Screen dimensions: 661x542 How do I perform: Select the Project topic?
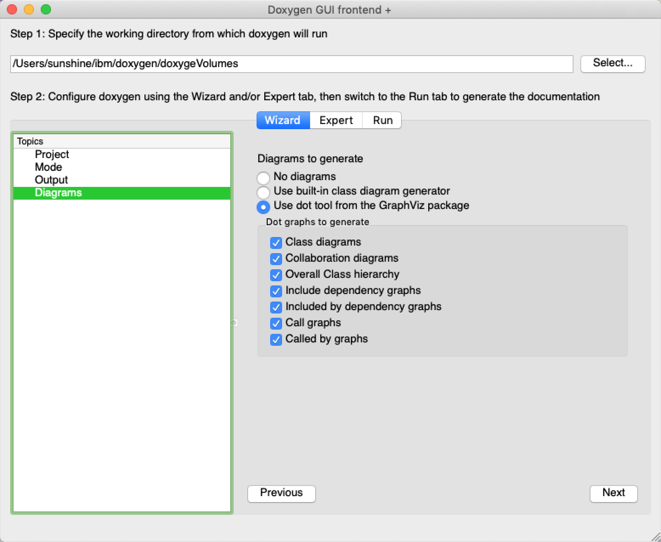click(122, 155)
